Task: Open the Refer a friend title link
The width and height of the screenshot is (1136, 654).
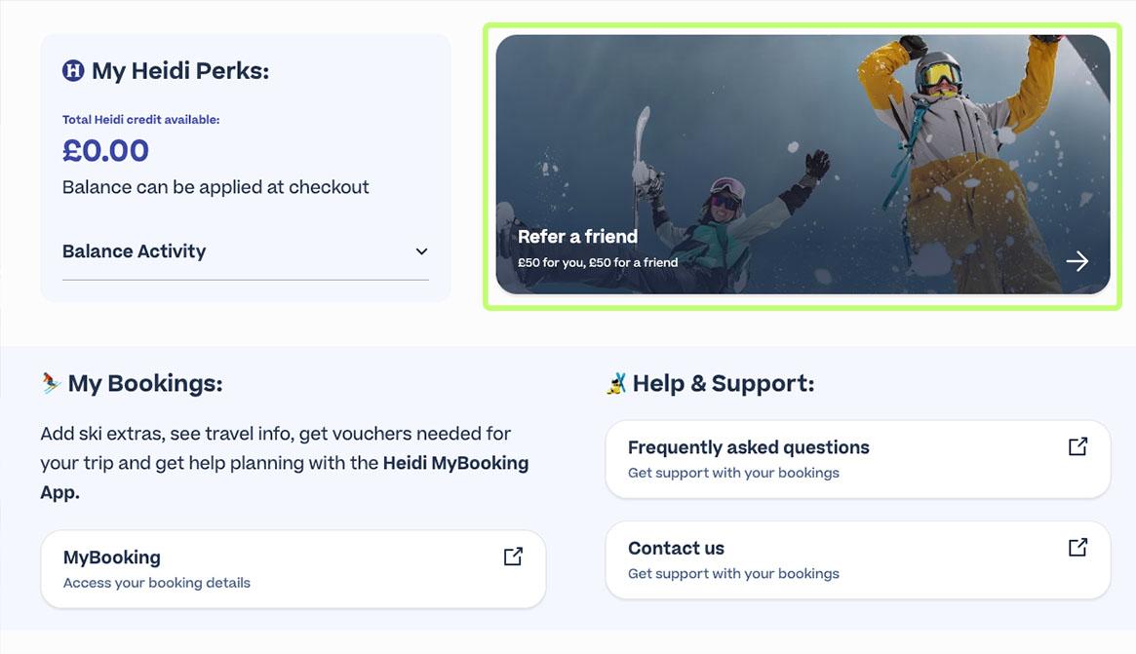Action: click(577, 237)
